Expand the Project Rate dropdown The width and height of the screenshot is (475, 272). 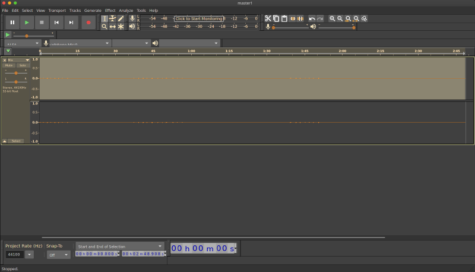point(29,255)
